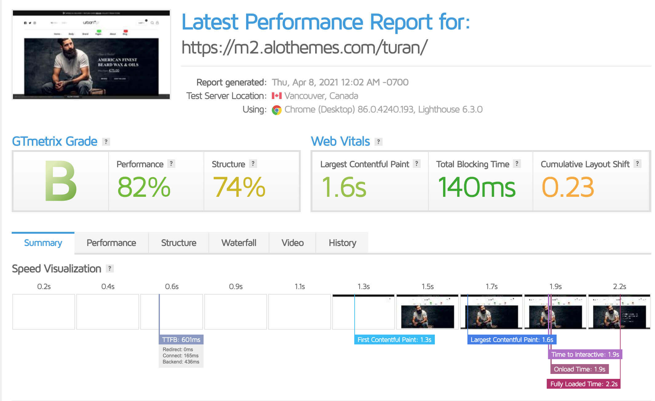Viewport: 655px width, 401px height.
Task: Click help icon beside Web Vitals heading
Action: click(378, 142)
